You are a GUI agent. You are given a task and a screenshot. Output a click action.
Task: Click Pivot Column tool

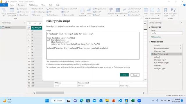coord(52,15)
